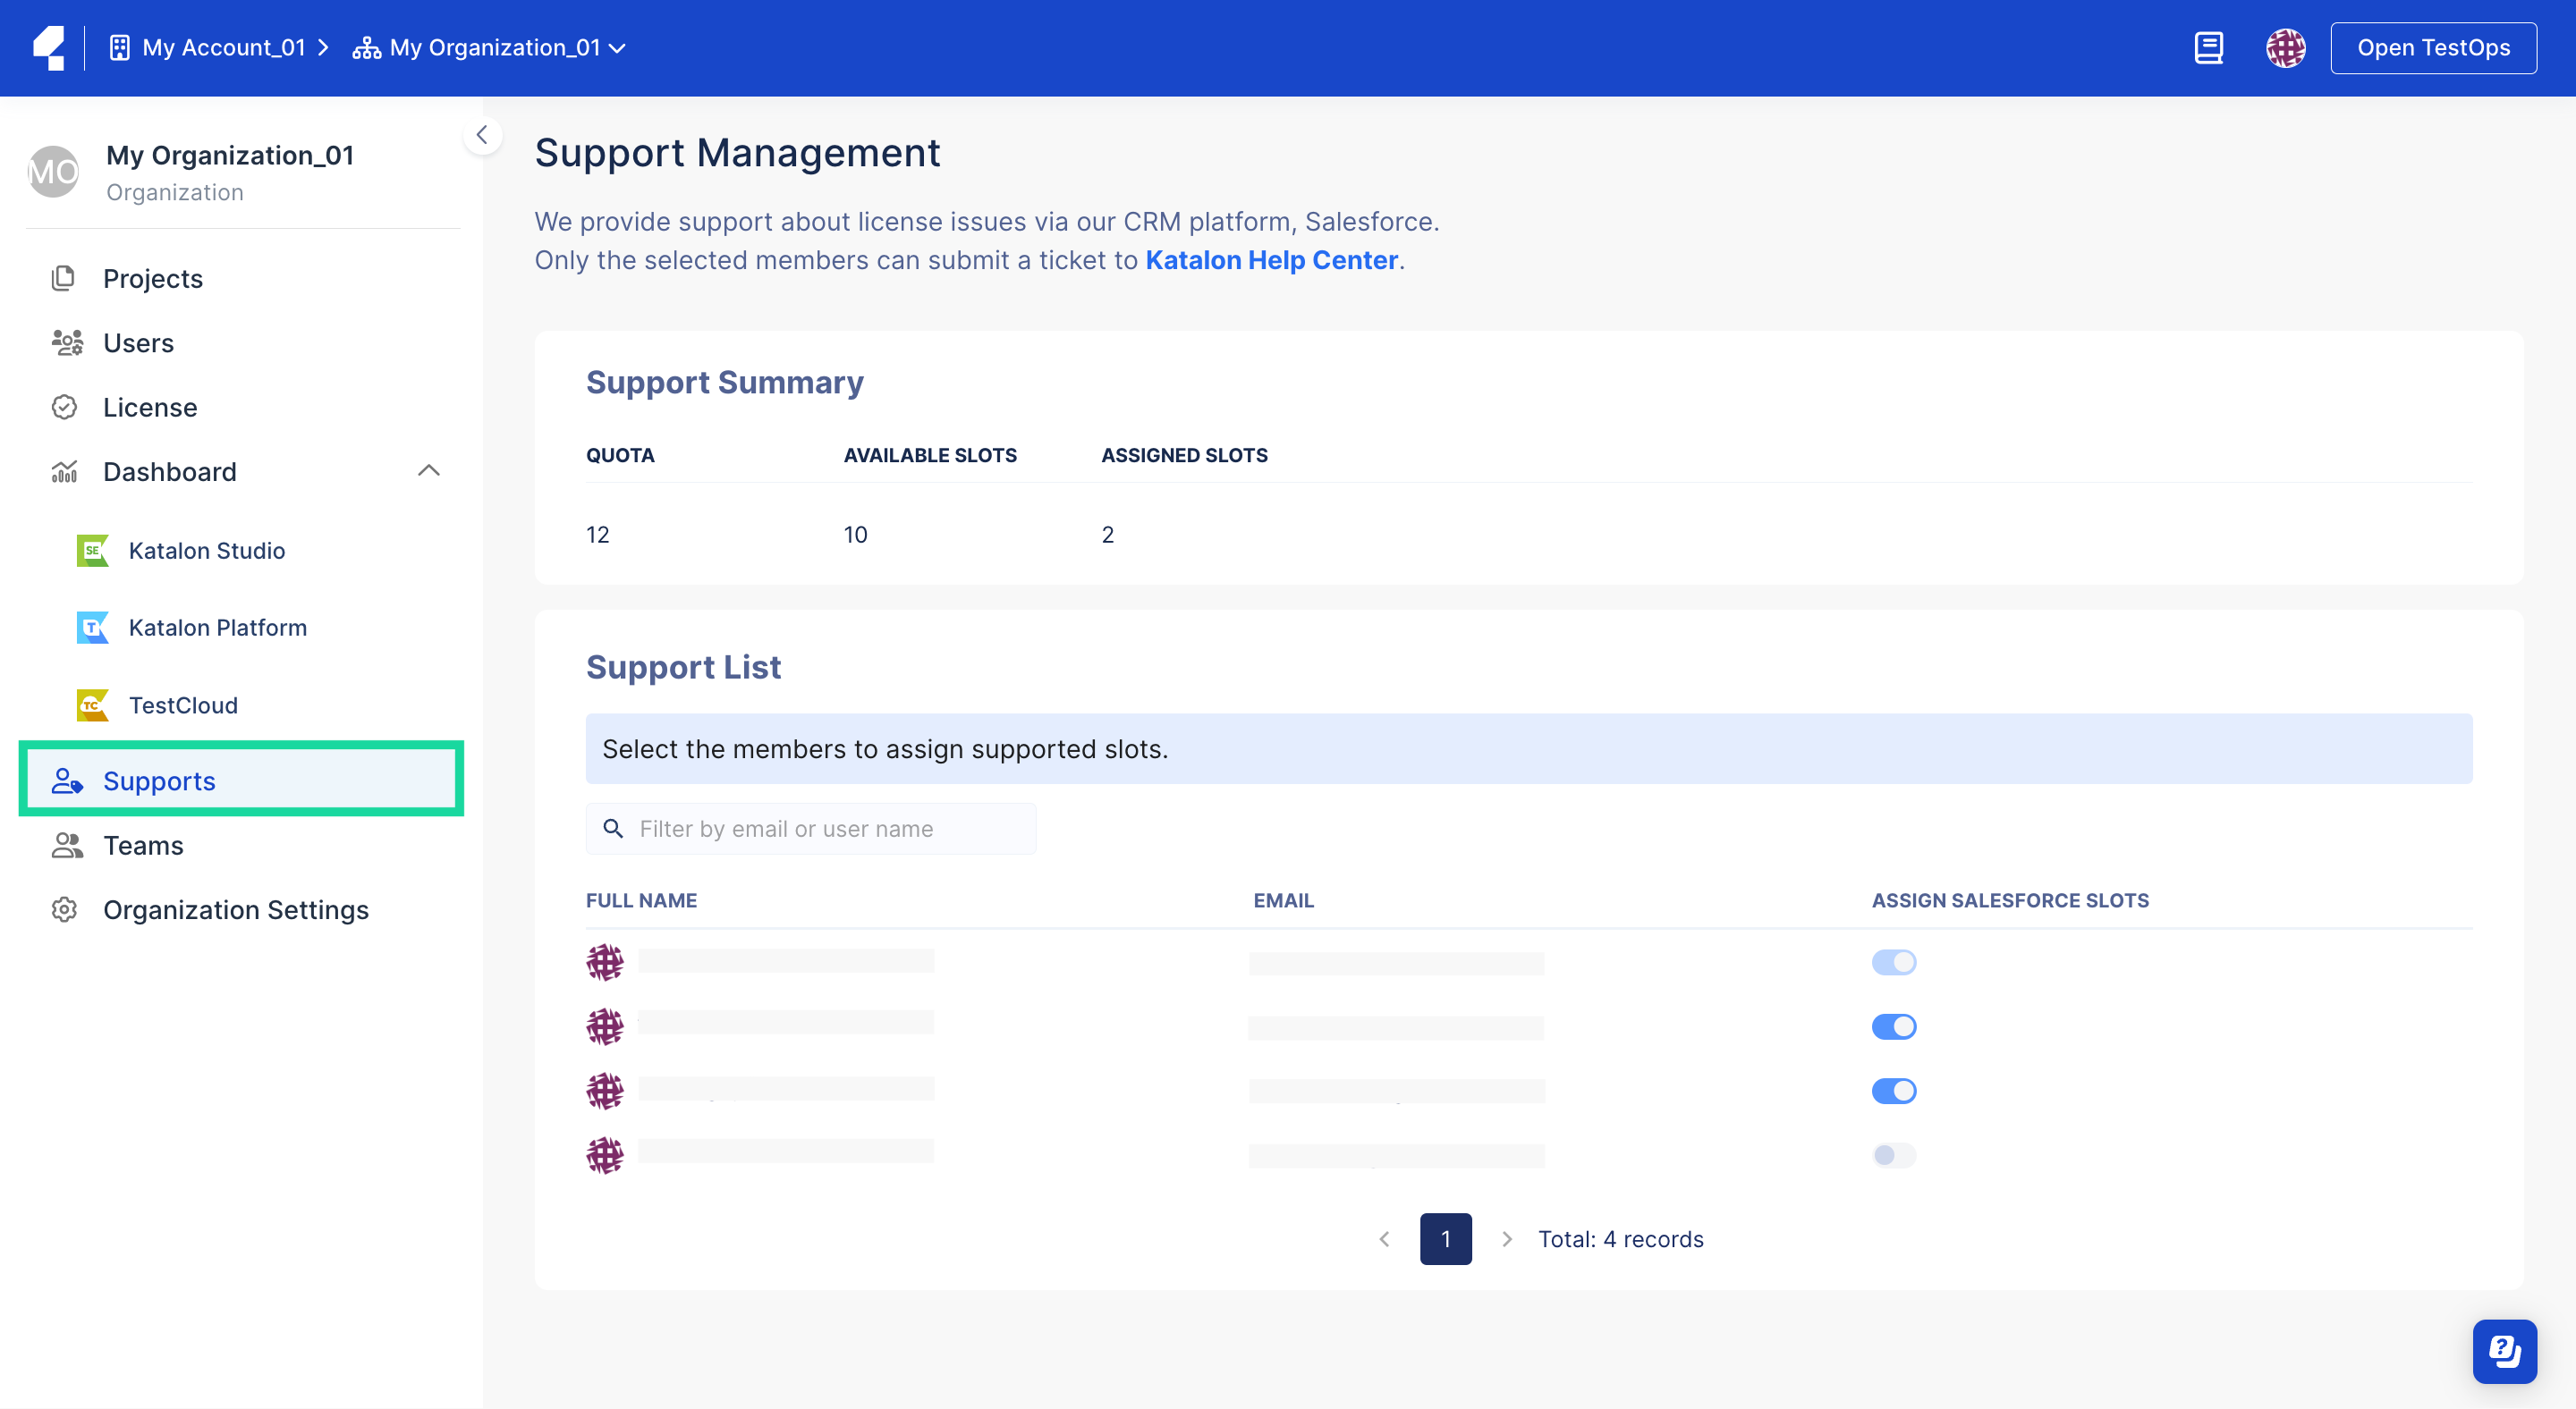Click the Katalon logo in the header

click(48, 48)
